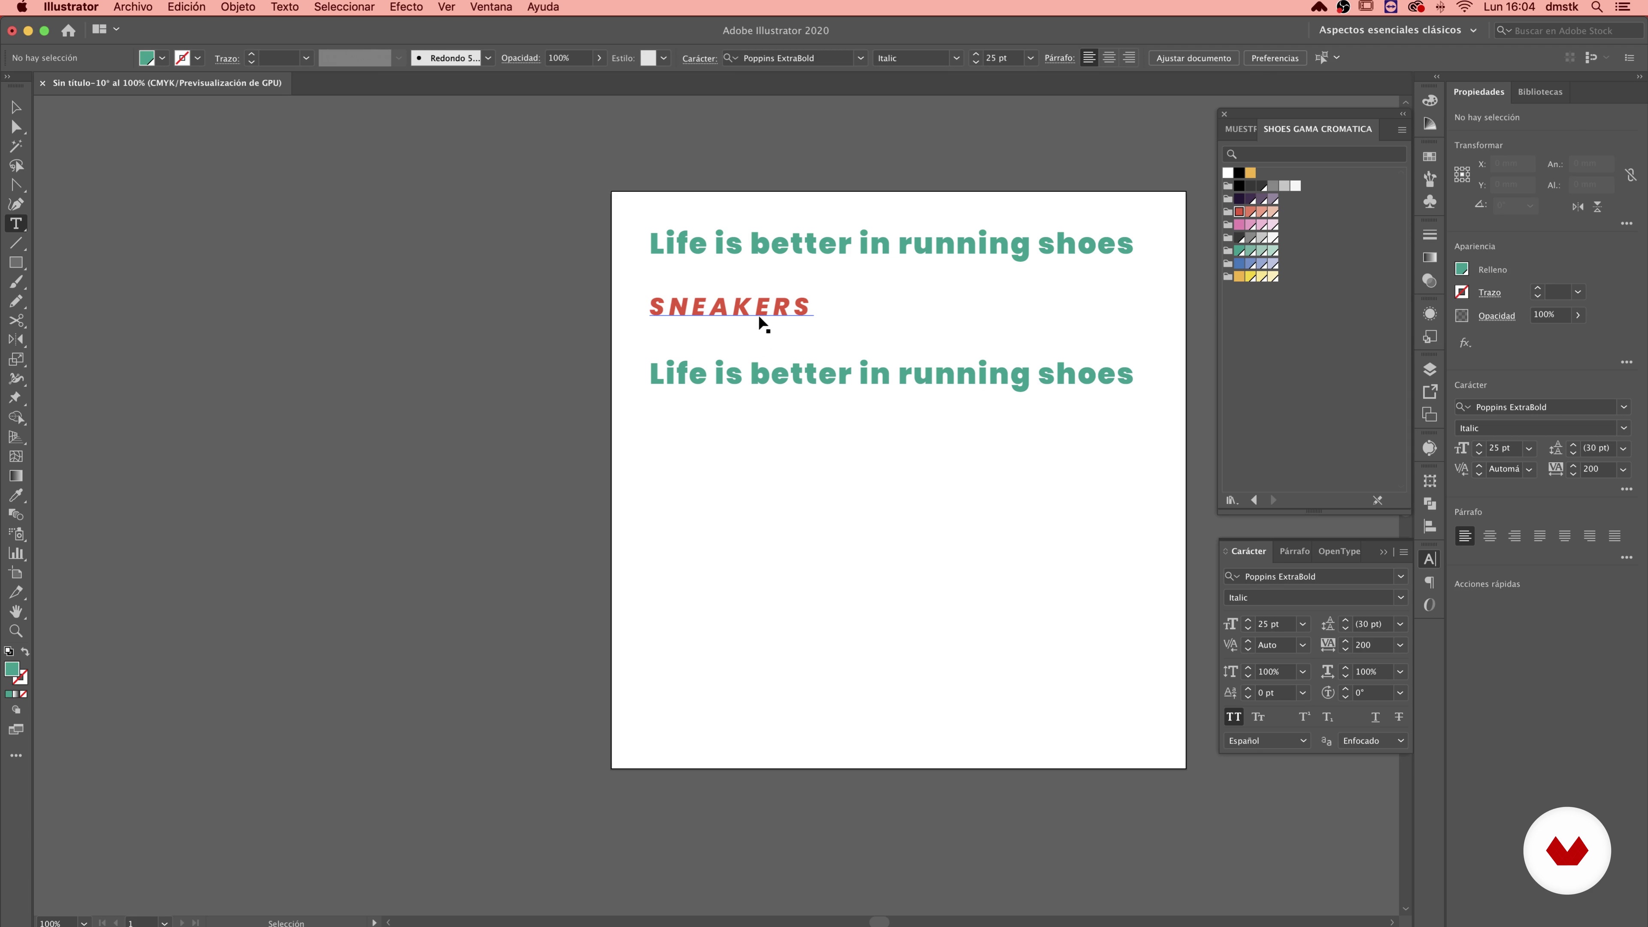Open swatch libraries menu icon
Viewport: 1648px width, 927px height.
[x=1232, y=500]
